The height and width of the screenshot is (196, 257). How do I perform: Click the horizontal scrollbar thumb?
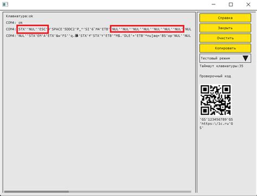36,192
